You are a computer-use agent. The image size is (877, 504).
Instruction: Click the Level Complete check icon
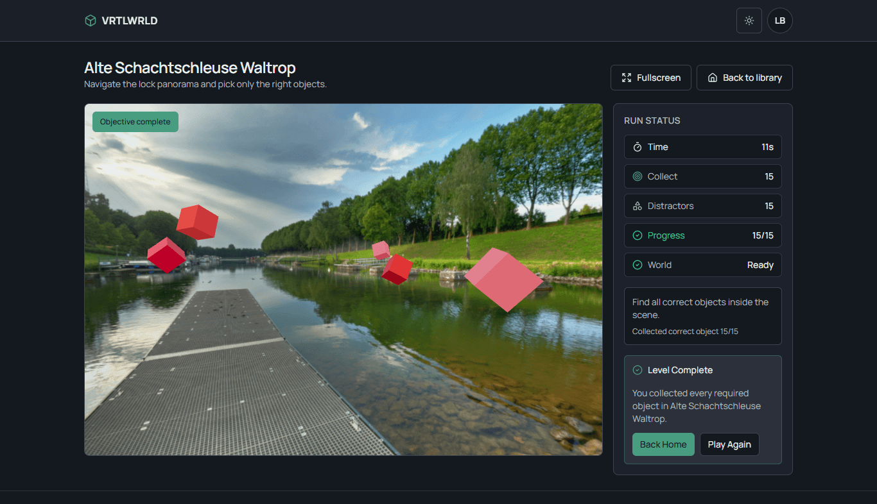[x=638, y=370]
